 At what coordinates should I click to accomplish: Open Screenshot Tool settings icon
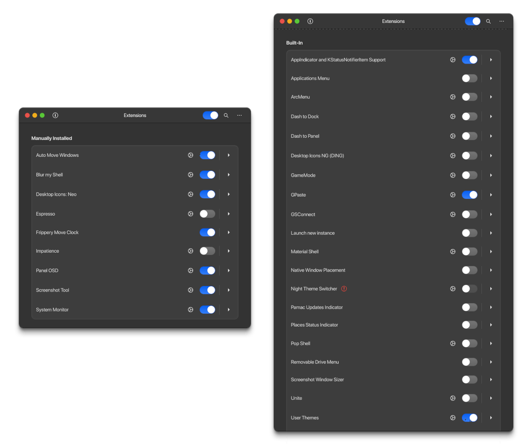pos(190,290)
